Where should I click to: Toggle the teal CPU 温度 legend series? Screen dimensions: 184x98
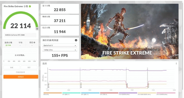(71, 94)
